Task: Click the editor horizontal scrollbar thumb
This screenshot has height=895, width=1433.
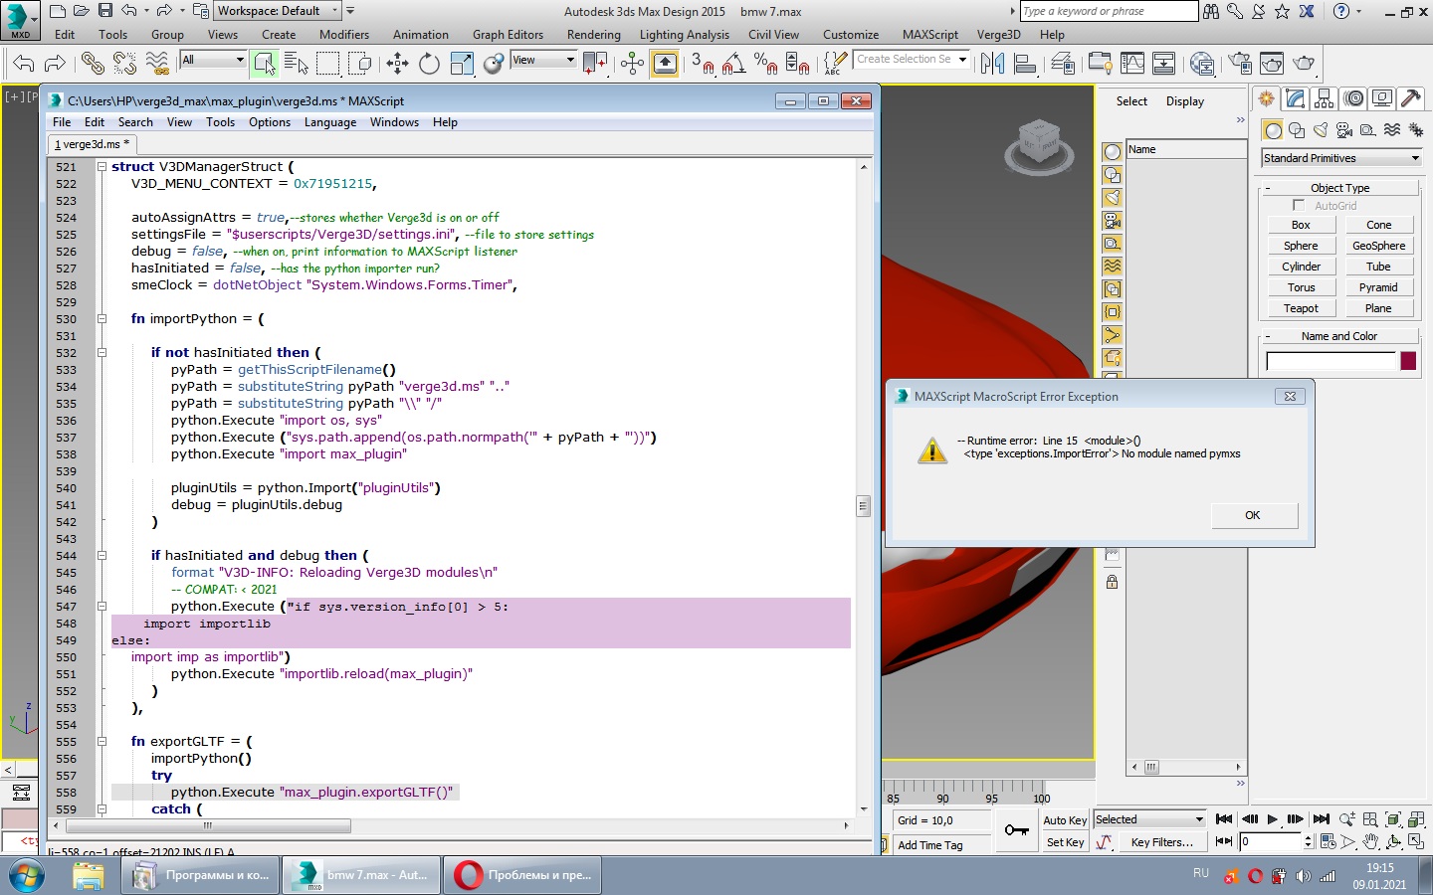Action: point(208,825)
